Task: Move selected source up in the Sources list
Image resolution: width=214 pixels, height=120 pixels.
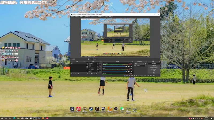Action: [94, 73]
